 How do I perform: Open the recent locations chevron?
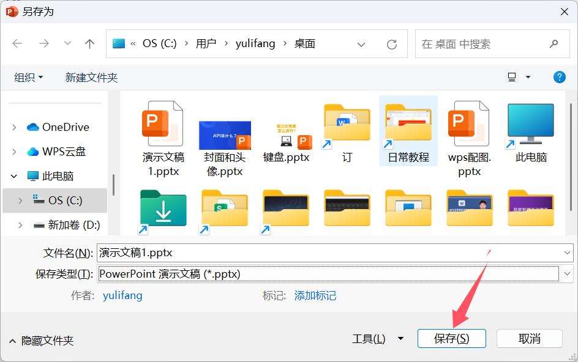(x=67, y=43)
